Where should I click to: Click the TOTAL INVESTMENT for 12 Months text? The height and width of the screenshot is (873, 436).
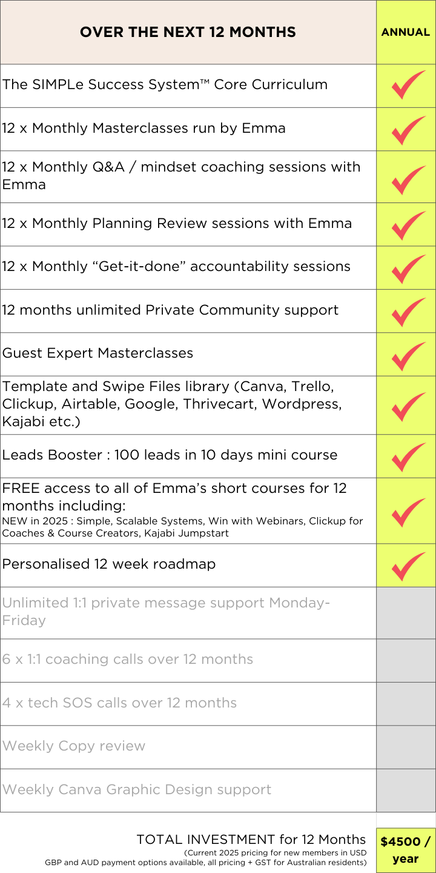click(251, 840)
